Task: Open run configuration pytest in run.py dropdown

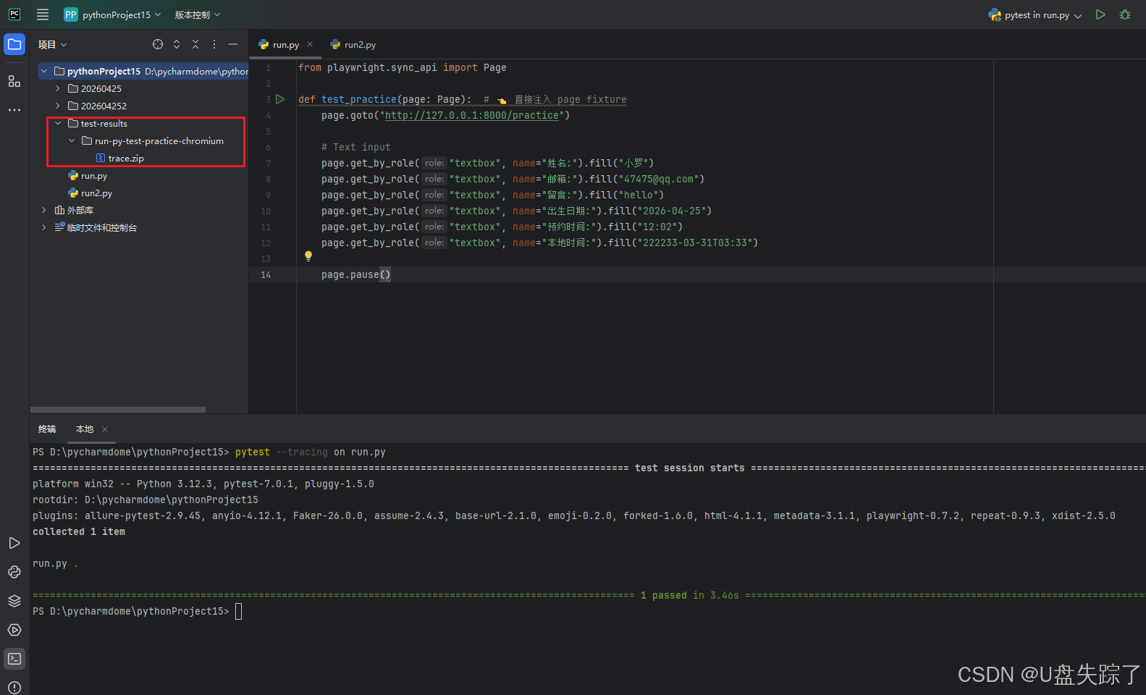Action: (1035, 14)
